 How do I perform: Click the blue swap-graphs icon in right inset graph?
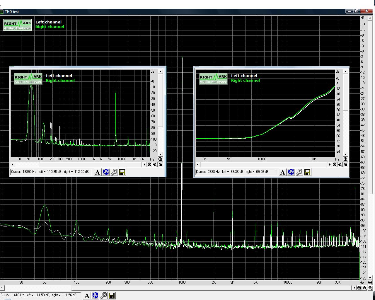pyautogui.click(x=291, y=172)
